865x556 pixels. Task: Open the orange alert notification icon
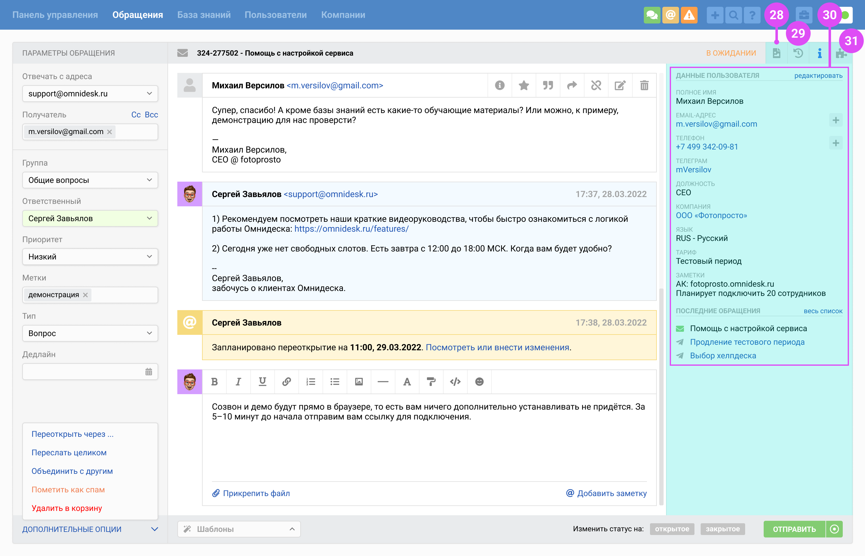pos(689,15)
